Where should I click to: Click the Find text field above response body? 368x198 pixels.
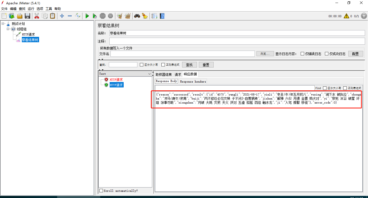point(235,88)
